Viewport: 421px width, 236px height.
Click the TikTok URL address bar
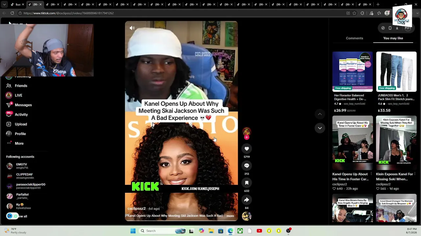[x=68, y=13]
